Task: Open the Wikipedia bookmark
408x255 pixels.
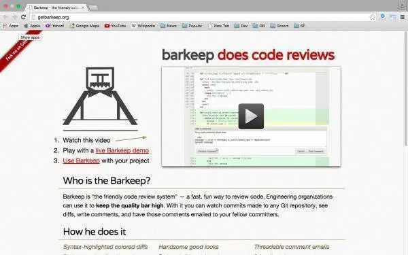Action: pos(143,26)
